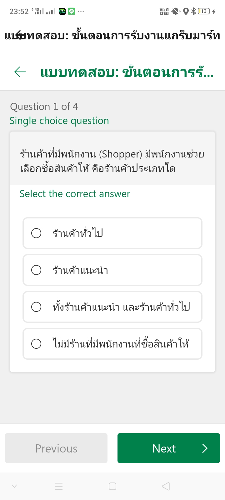
Task: Open the recent apps hamburger navigation icon
Action: click(59, 486)
